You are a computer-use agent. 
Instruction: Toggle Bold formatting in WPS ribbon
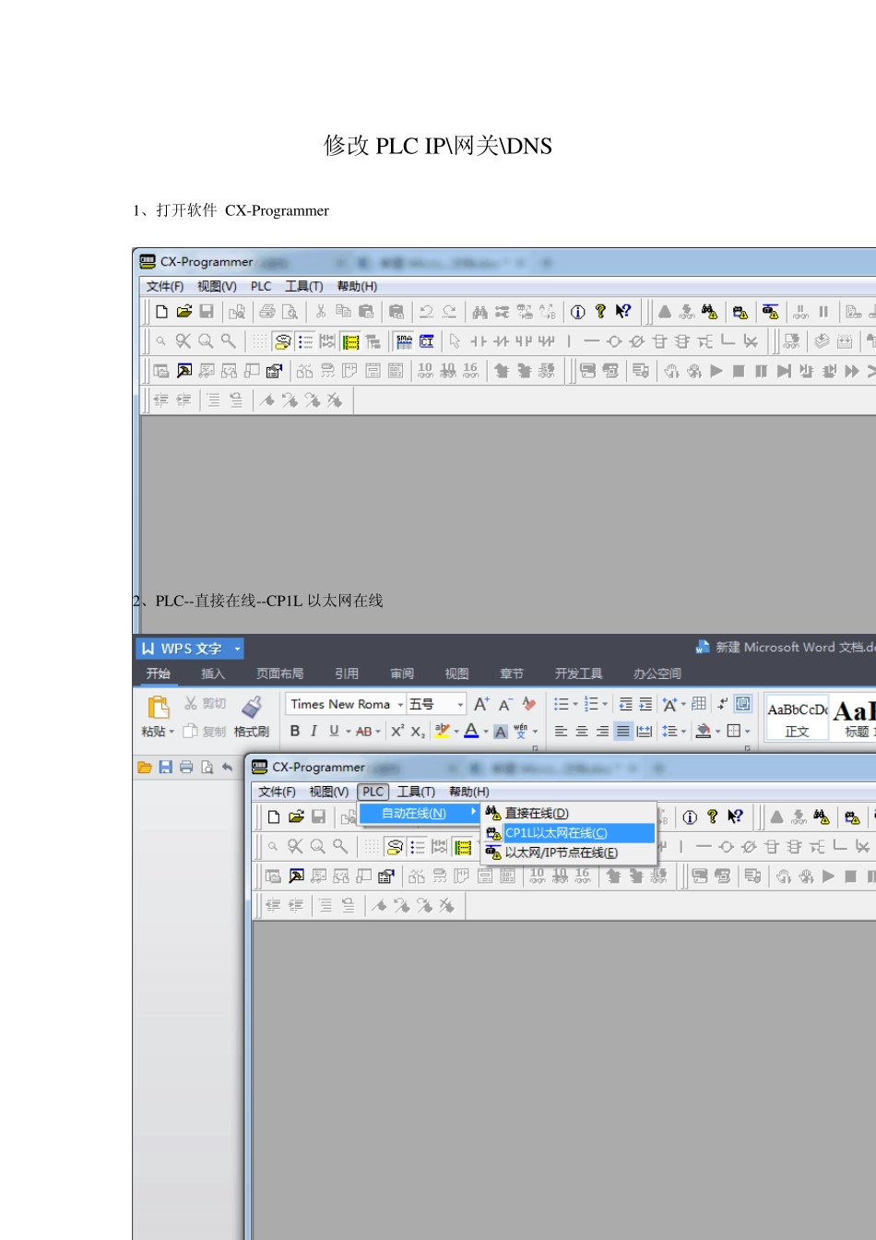point(295,731)
